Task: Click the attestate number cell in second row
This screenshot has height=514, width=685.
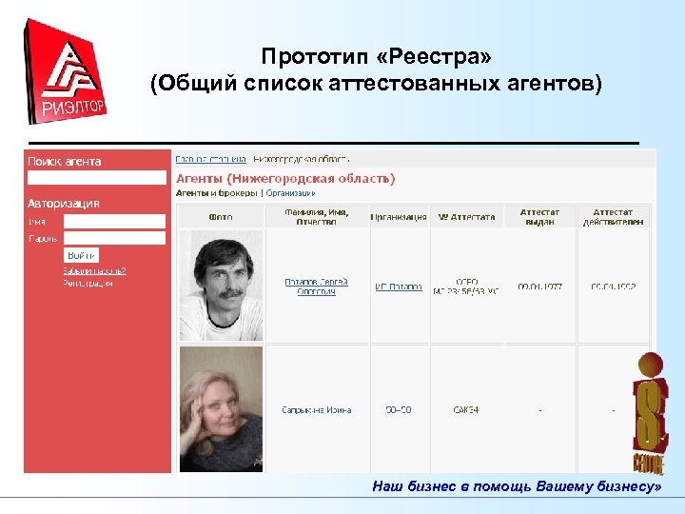Action: 466,410
